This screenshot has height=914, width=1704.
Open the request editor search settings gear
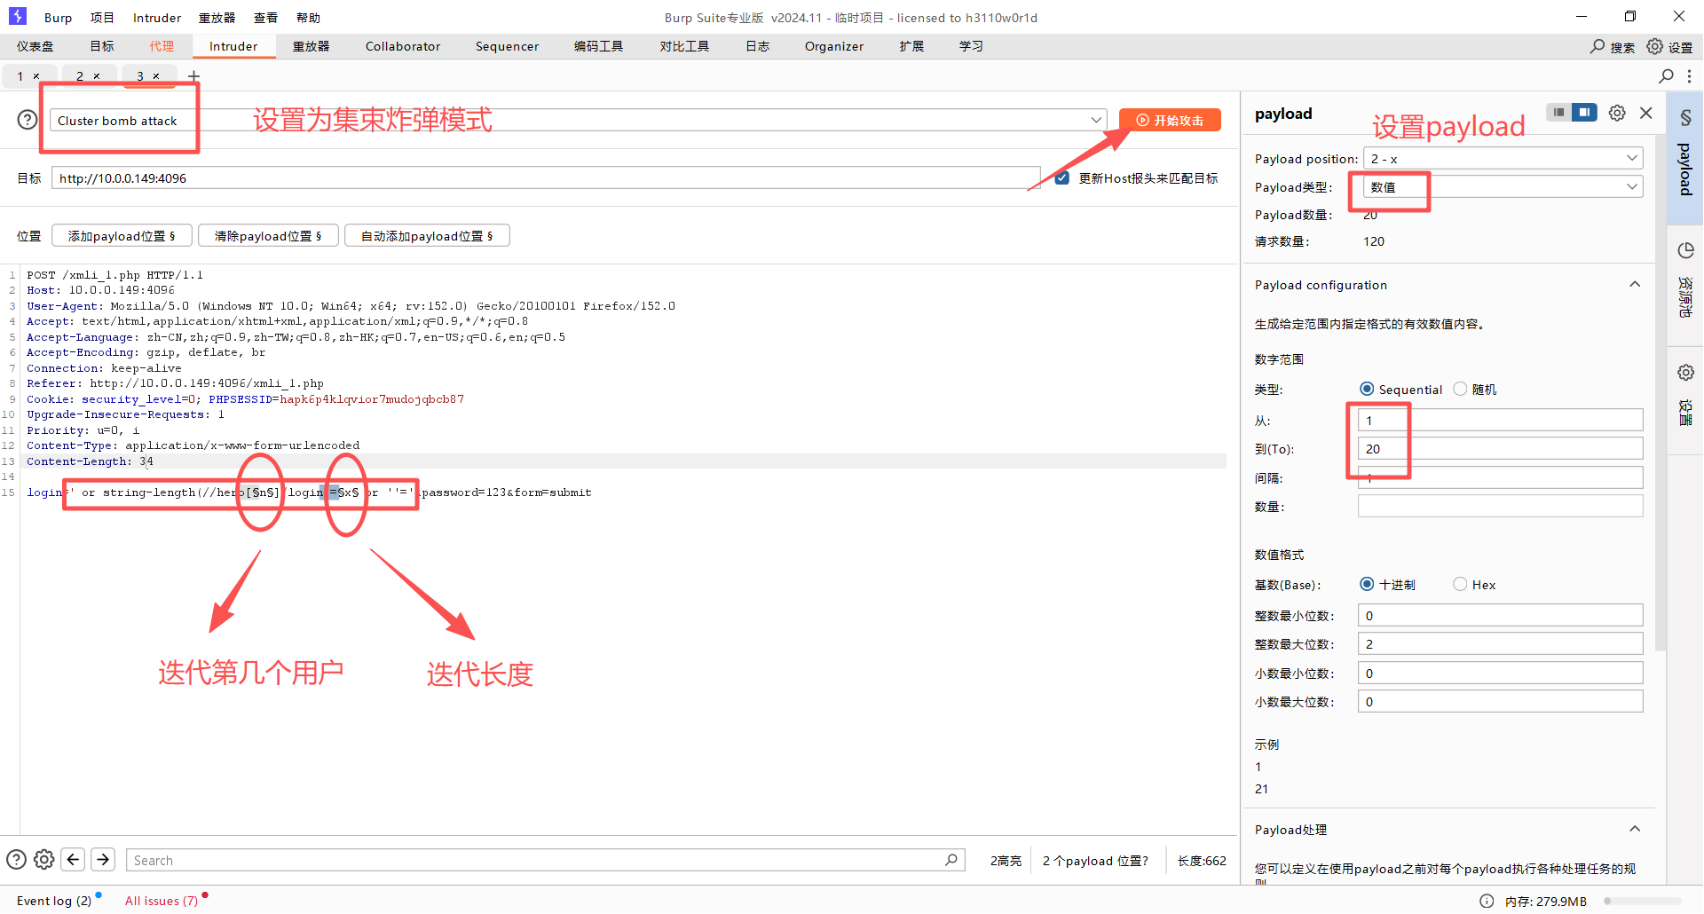44,859
